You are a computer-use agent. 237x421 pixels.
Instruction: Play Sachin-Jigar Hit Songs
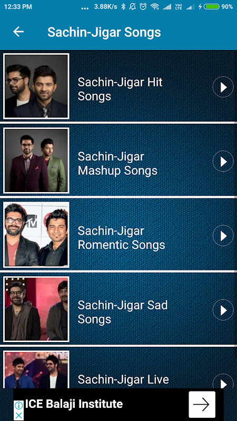pyautogui.click(x=223, y=87)
